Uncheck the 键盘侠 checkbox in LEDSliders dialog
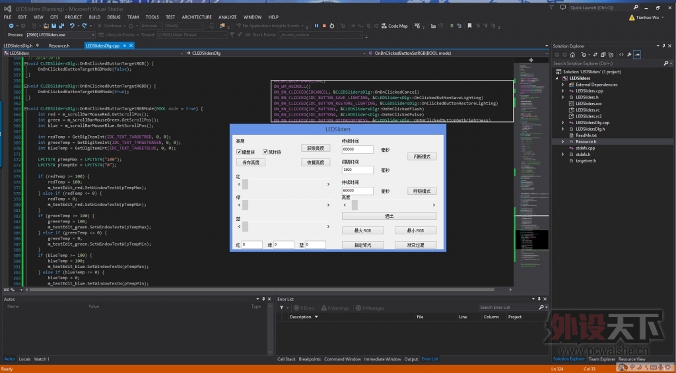 [x=239, y=153]
